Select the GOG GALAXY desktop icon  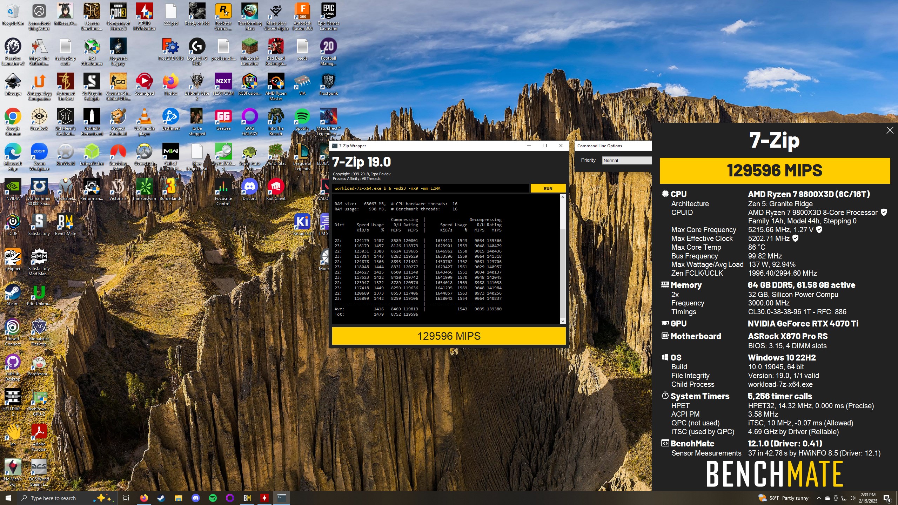[x=249, y=122]
